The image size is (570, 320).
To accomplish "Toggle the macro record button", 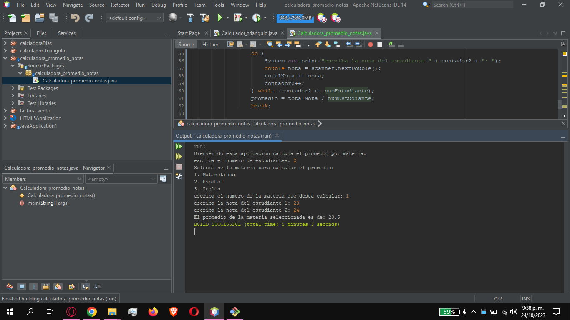I will (x=370, y=45).
